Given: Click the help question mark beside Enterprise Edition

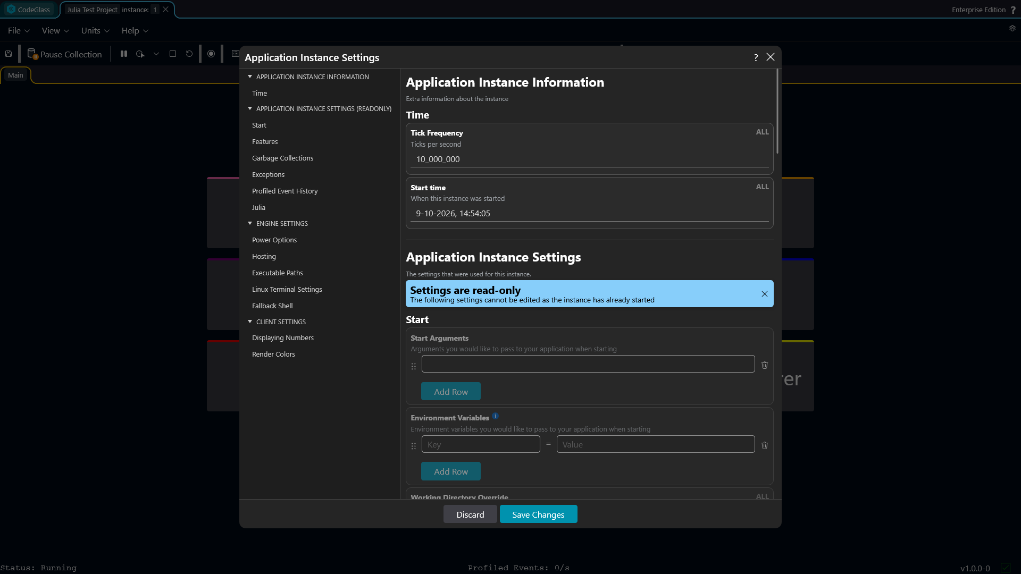Looking at the screenshot, I should pos(1013,10).
